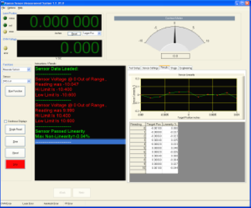Screen dimensions: 251x208
Task: Click the Laser Position ref LED indicator
Action: tap(5, 25)
